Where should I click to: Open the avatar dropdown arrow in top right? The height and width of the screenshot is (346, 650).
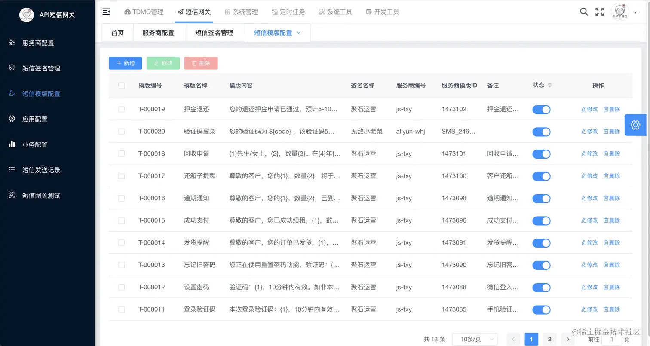636,12
